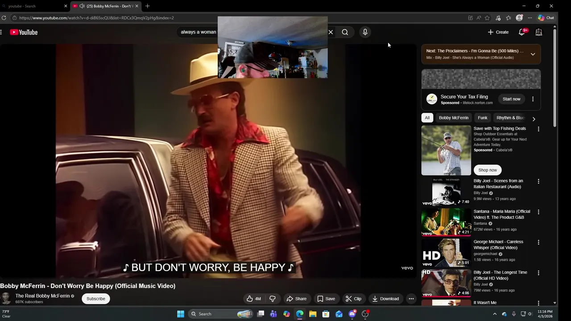Play George Michael Careless Whisper thumbnail
Screen dimensions: 571x321
point(446,253)
